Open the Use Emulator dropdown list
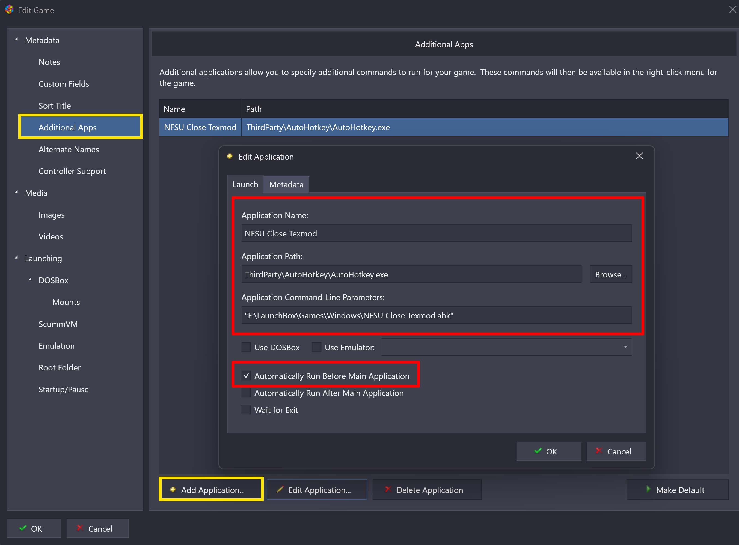Screen dimensions: 739x545 tap(625, 347)
